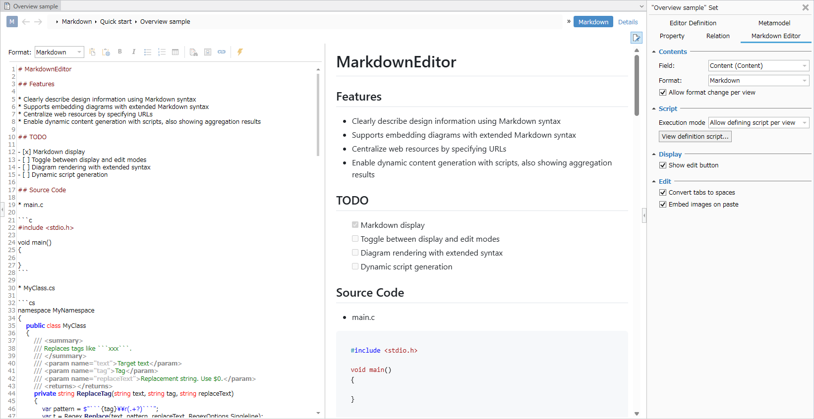814x419 pixels.
Task: Click Diagram rendering with extended syntax checkbox
Action: tap(355, 253)
